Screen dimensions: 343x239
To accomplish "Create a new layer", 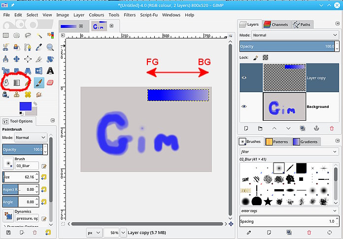I will tap(246, 128).
